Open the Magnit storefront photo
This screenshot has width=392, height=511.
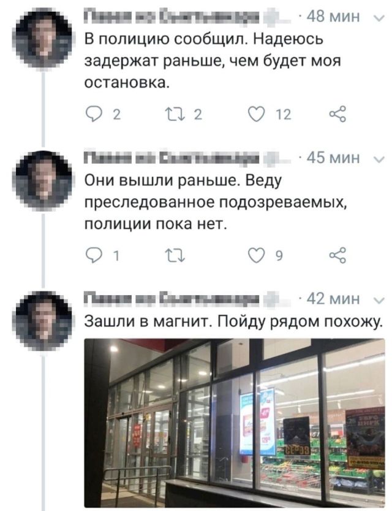(x=235, y=423)
